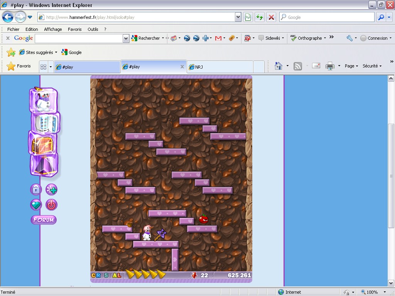Screen dimensions: 395x296
Task: Click the blue plus share icon
Action: point(206,38)
